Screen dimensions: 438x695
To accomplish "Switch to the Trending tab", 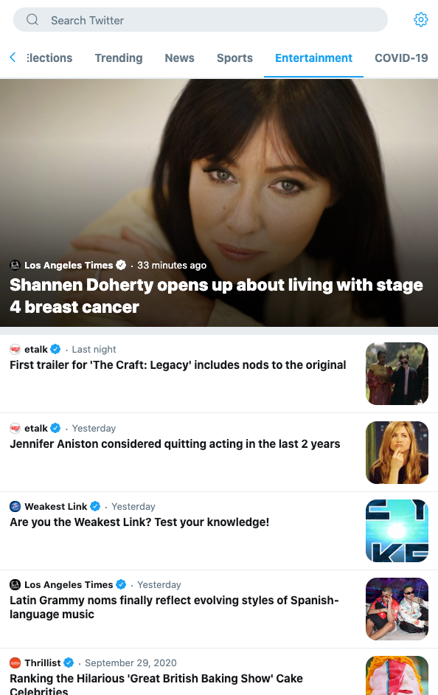I will pos(119,58).
